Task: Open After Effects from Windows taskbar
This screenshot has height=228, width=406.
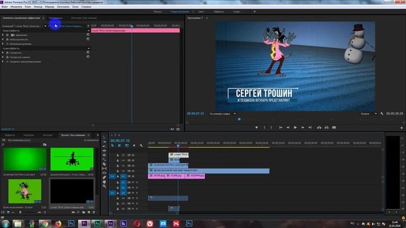Action: tap(110, 224)
